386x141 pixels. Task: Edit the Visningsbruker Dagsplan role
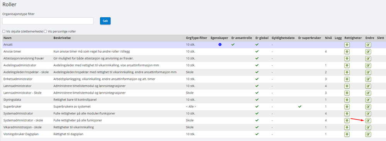(368, 134)
